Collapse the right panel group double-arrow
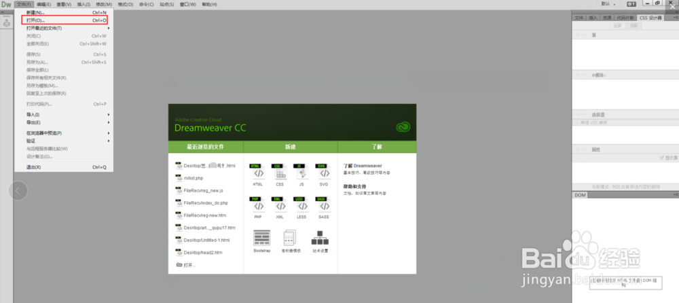679x303 pixels. (x=676, y=12)
